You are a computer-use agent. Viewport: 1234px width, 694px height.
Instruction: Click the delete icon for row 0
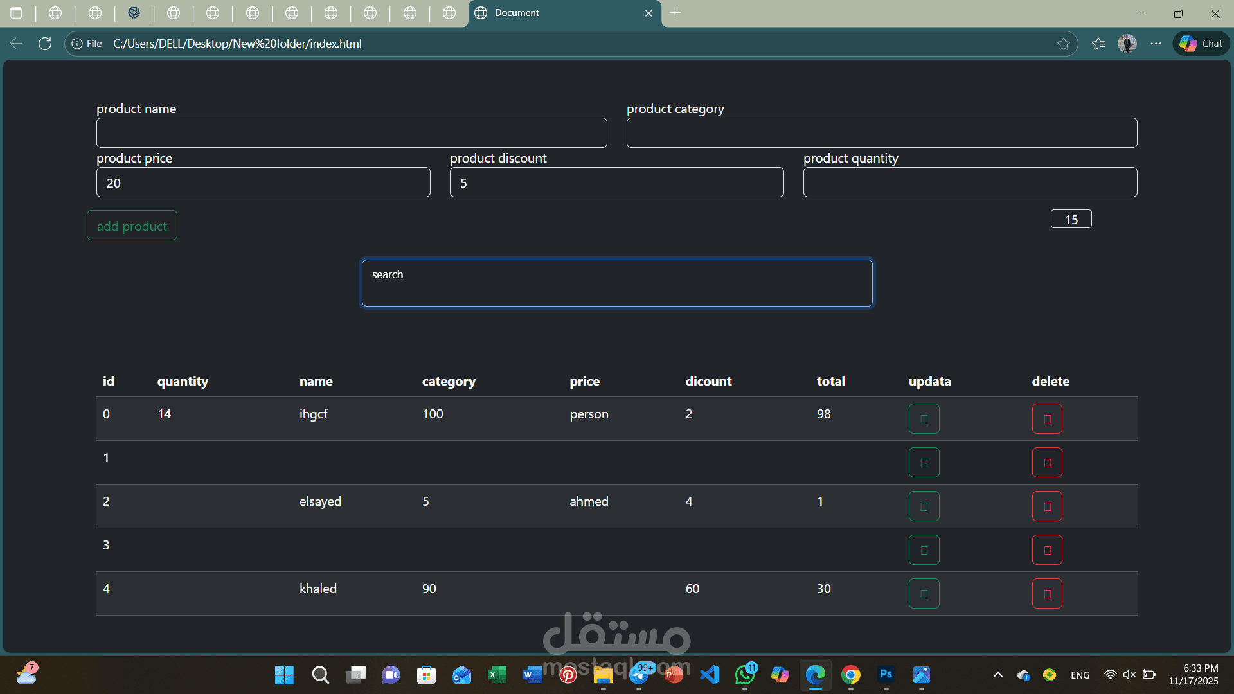[x=1047, y=419]
